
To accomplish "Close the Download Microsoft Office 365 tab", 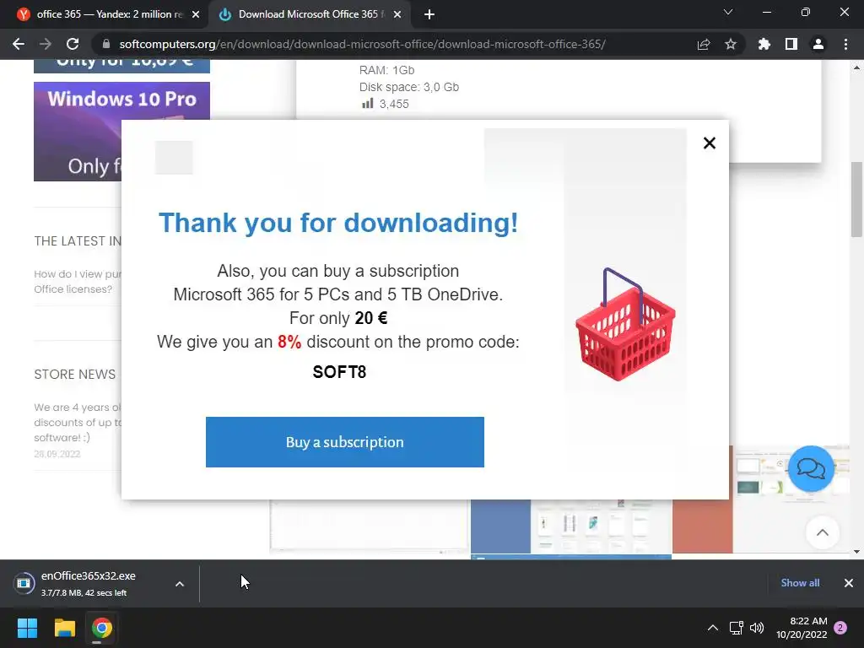I will (397, 14).
